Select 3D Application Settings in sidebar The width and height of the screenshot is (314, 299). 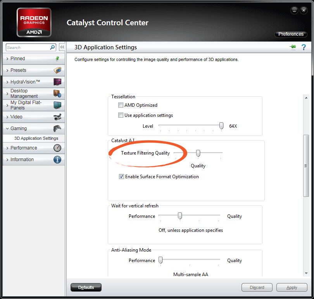point(36,138)
